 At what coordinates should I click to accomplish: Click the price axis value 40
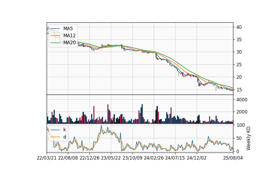[x=239, y=27]
